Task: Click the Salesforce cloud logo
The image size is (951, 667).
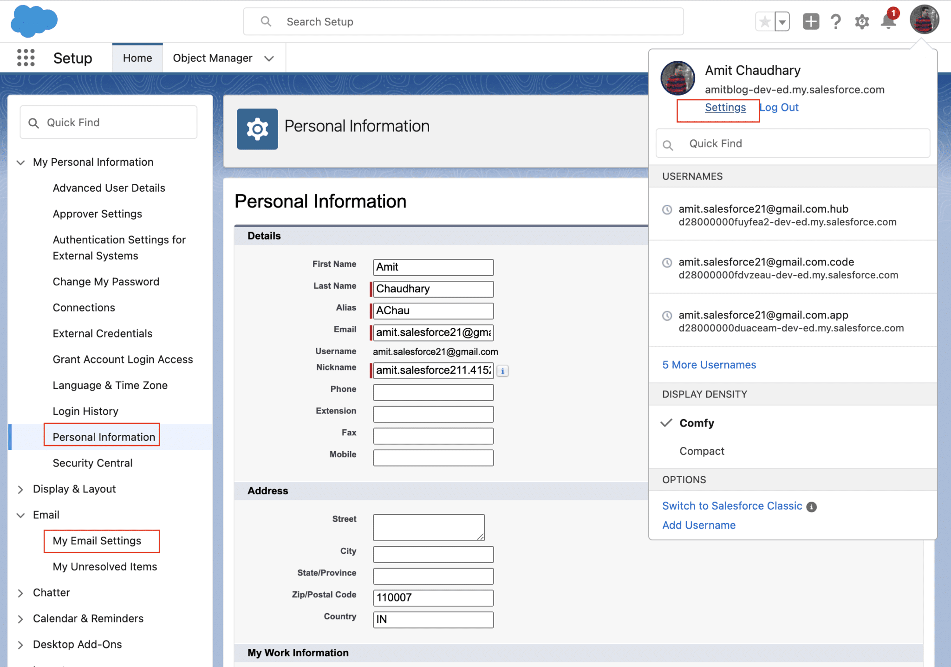Action: [x=33, y=20]
